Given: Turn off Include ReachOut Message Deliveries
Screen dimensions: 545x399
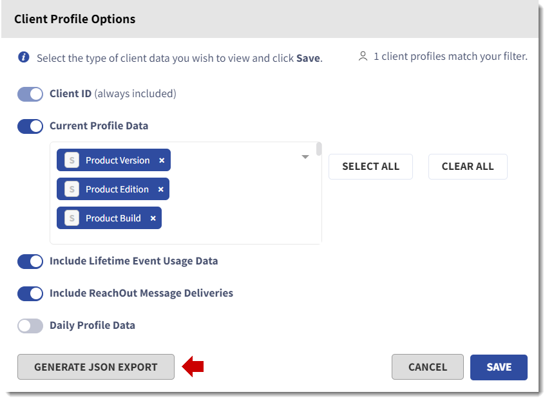Looking at the screenshot, I should (x=30, y=293).
